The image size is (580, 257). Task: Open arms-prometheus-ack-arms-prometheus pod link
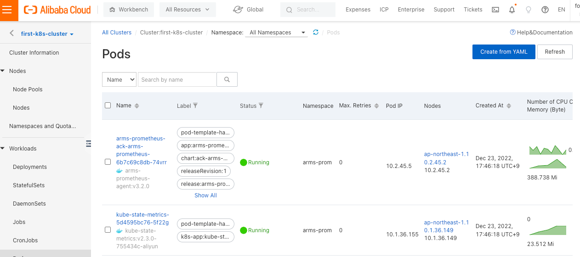point(142,151)
